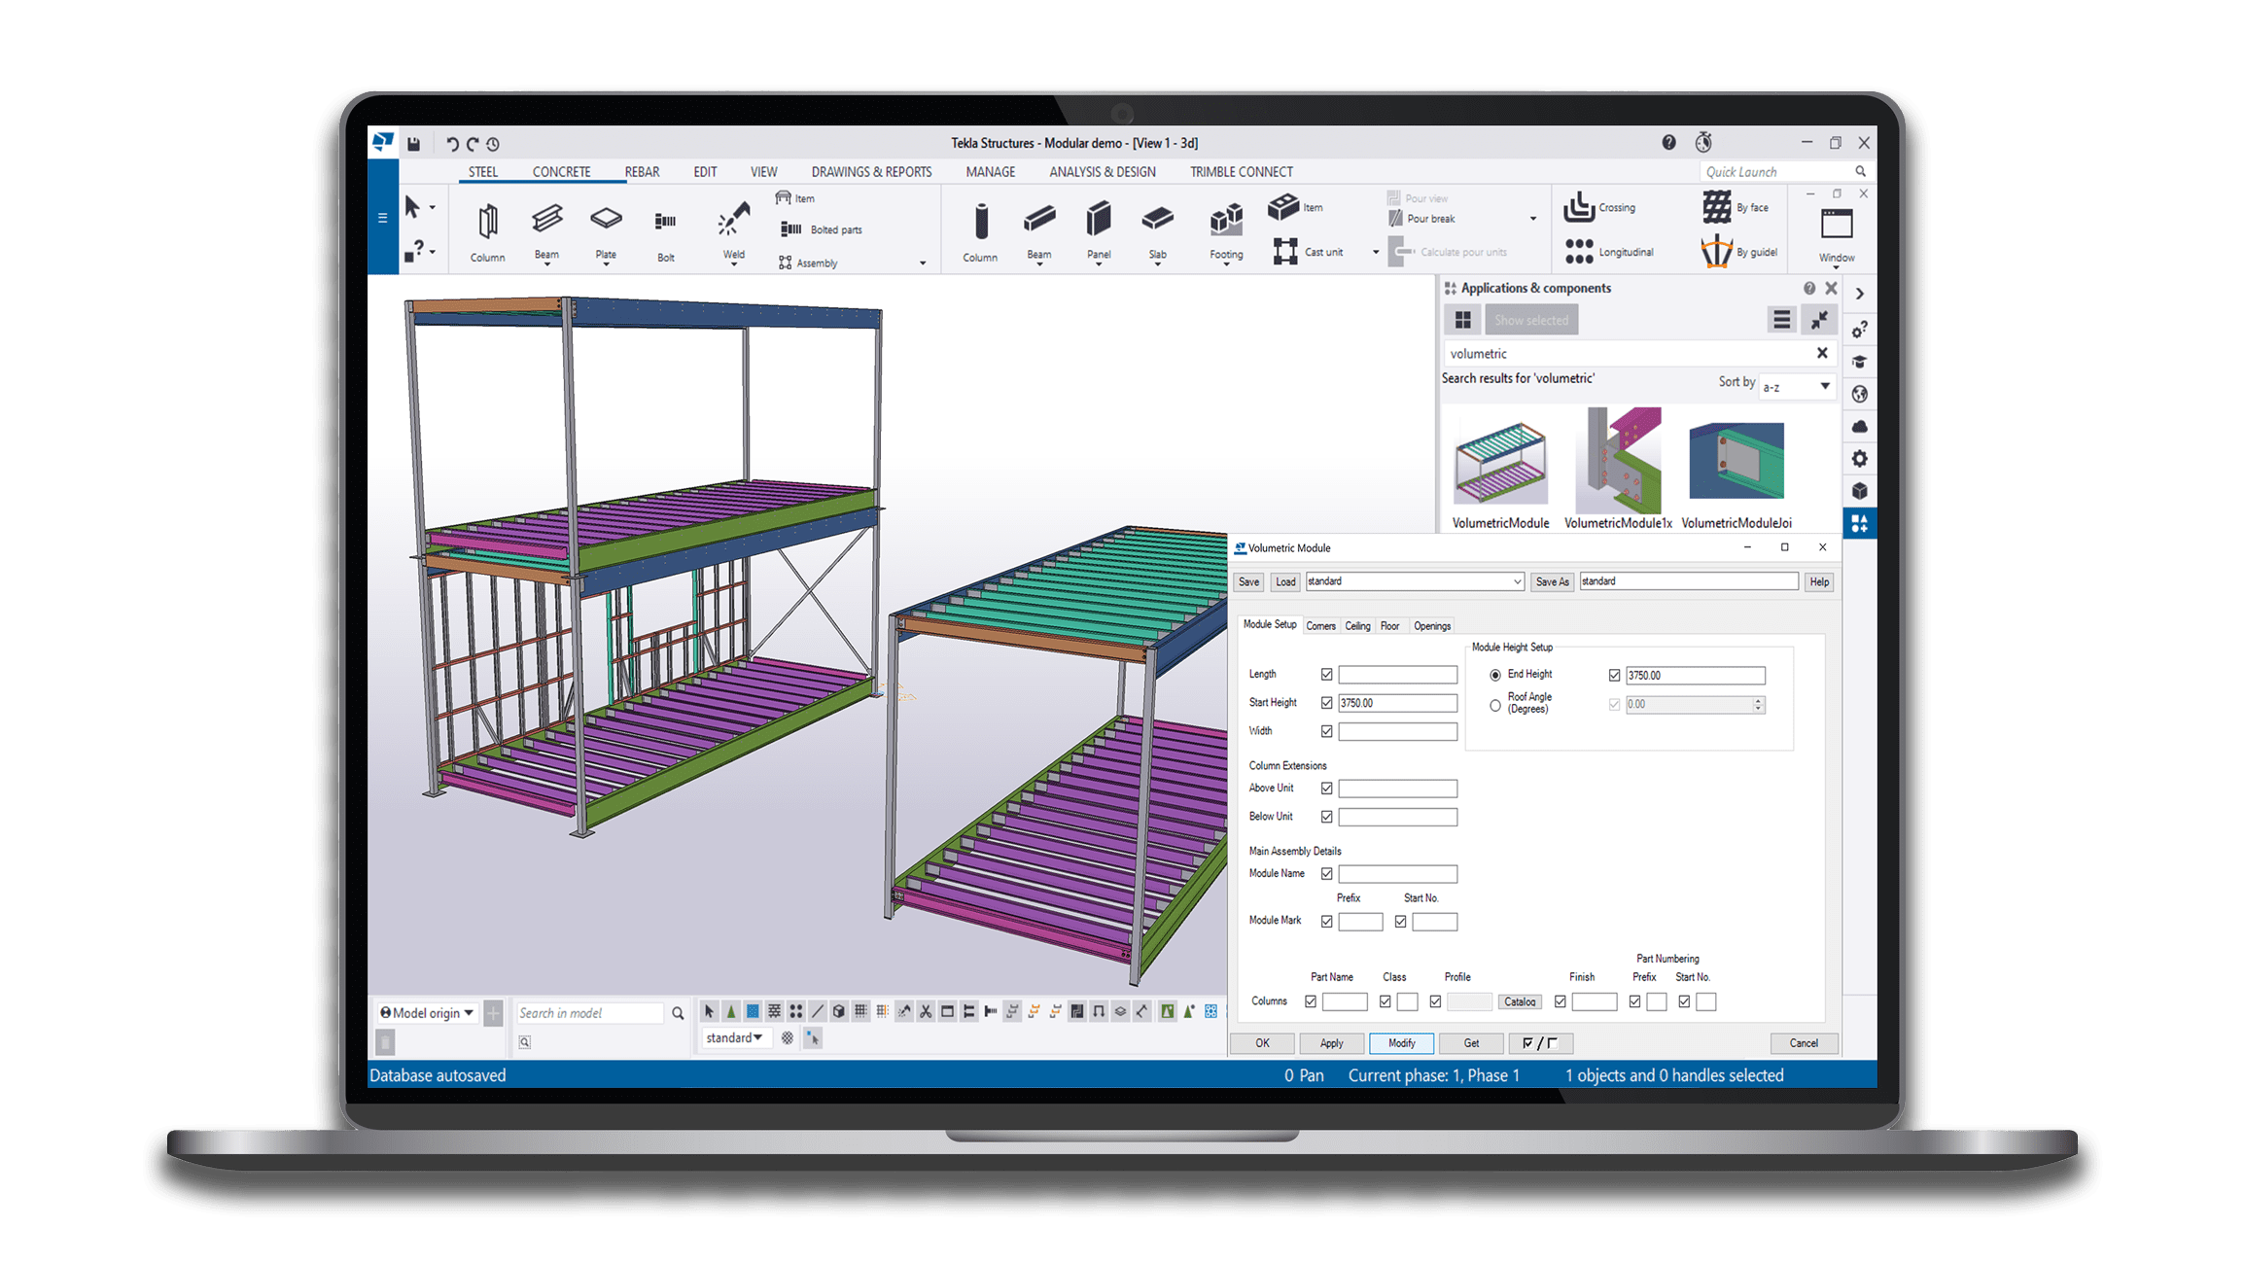Open the gear settings side pane icon
Viewport: 2245px width, 1263px height.
click(1859, 458)
